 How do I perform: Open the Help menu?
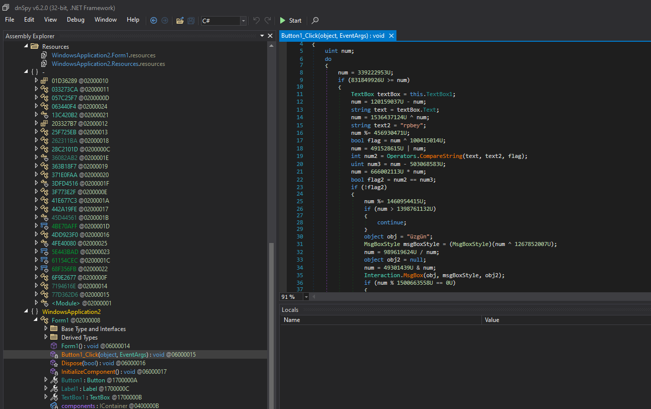point(133,20)
